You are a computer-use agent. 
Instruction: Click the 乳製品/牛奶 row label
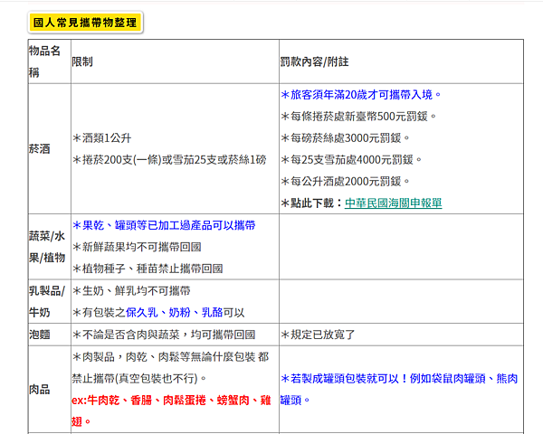47,301
